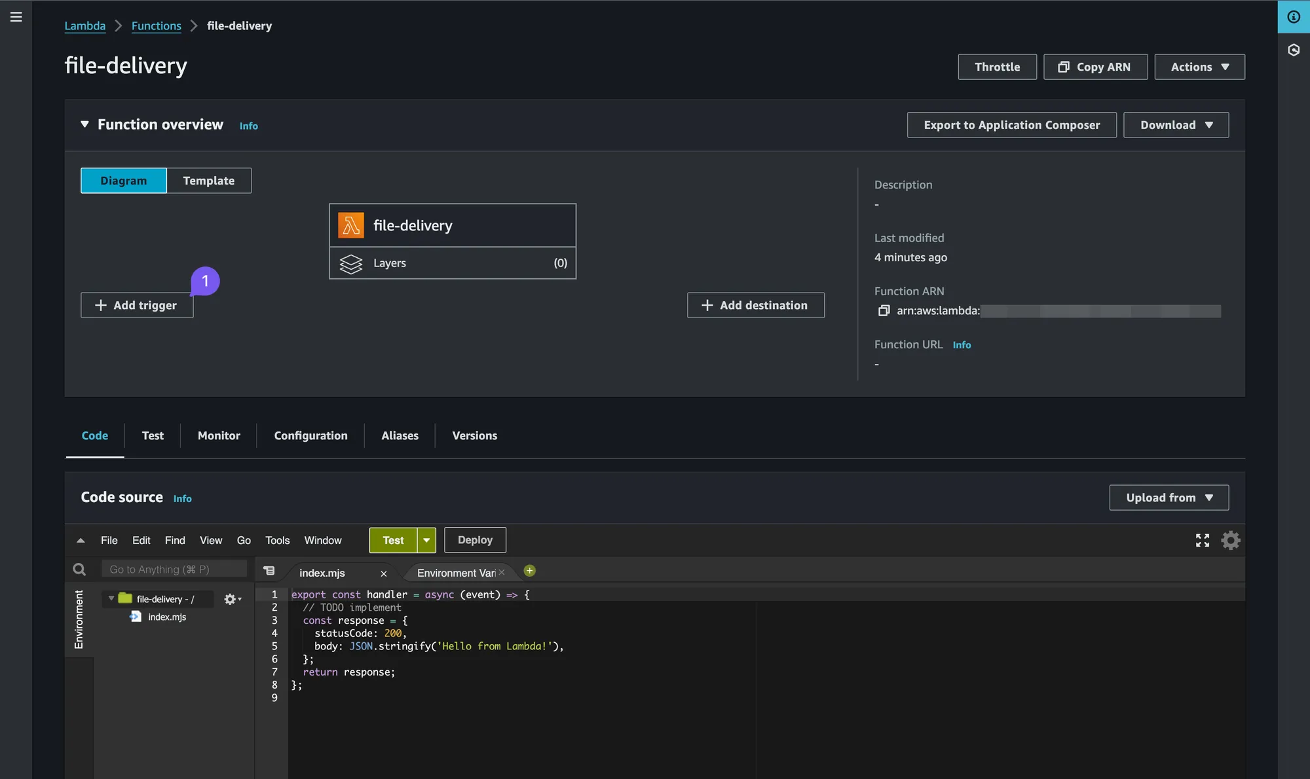Open Function URL Info link
Image resolution: width=1310 pixels, height=779 pixels.
coord(962,345)
